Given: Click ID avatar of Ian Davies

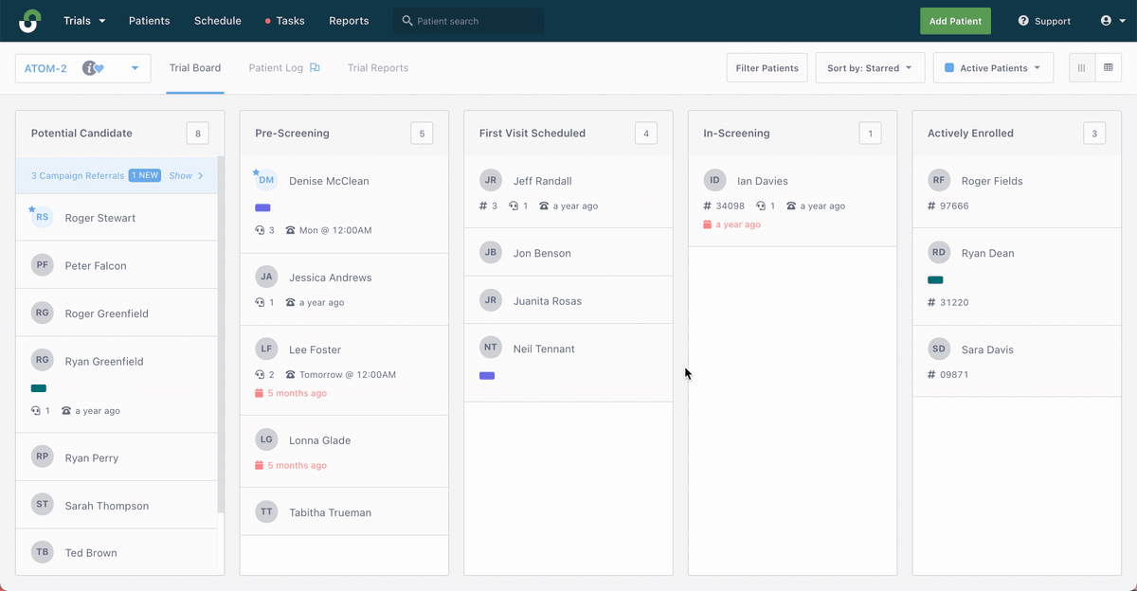Looking at the screenshot, I should click(714, 180).
